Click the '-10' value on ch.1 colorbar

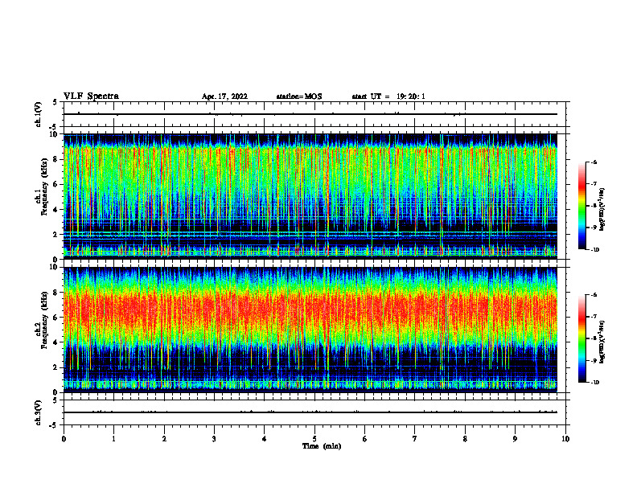594,250
